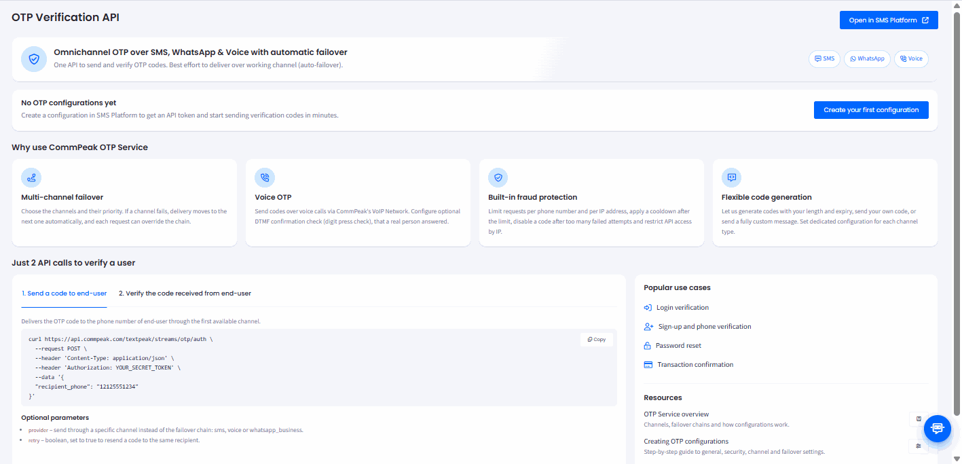Switch to '1. Send a code to end-user' tab

64,293
